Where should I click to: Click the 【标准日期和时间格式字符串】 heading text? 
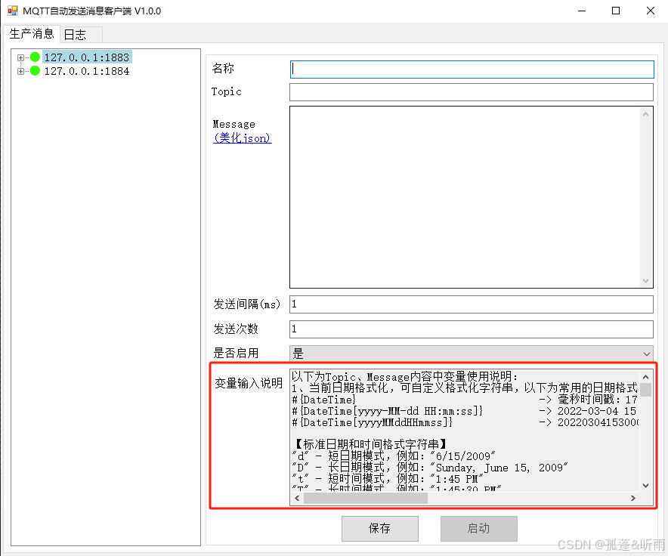pyautogui.click(x=370, y=444)
